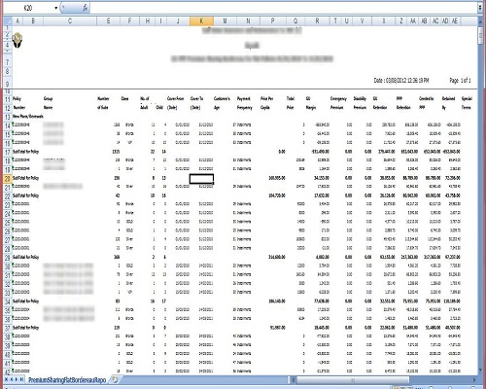Image resolution: width=486 pixels, height=389 pixels.
Task: Click the 'Payment' frequency heading cell
Action: 244,98
